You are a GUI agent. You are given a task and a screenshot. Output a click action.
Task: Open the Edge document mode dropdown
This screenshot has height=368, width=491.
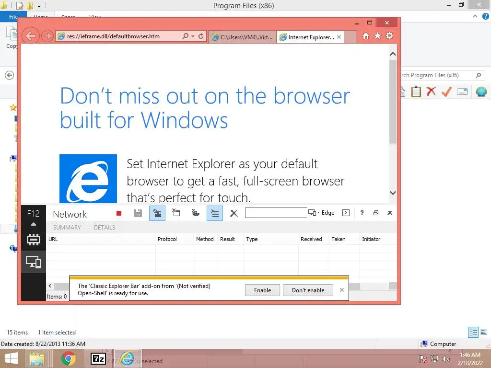321,213
